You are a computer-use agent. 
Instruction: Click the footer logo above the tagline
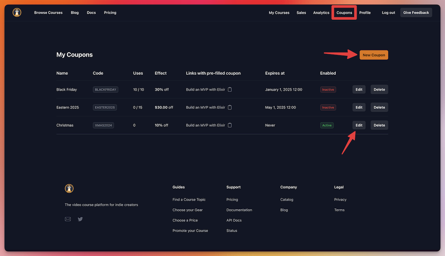(x=69, y=189)
